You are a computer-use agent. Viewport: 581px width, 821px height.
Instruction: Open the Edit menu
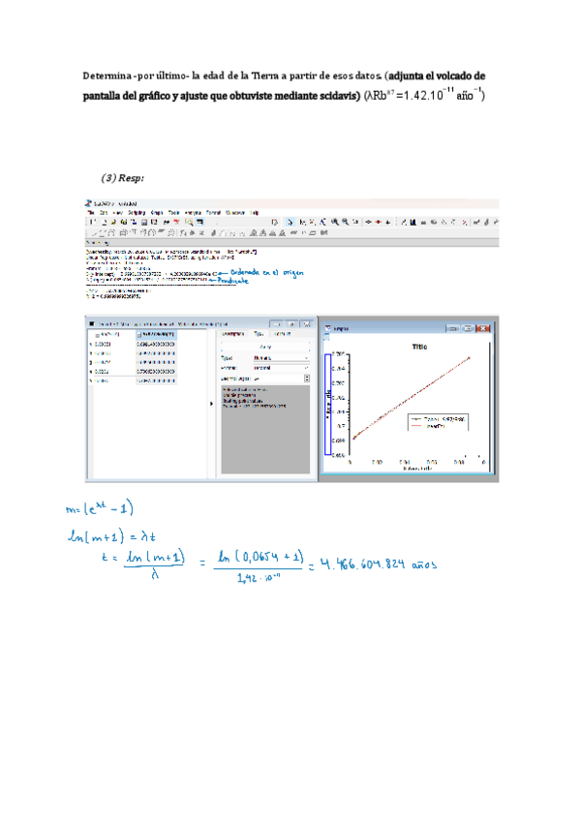[x=104, y=213]
